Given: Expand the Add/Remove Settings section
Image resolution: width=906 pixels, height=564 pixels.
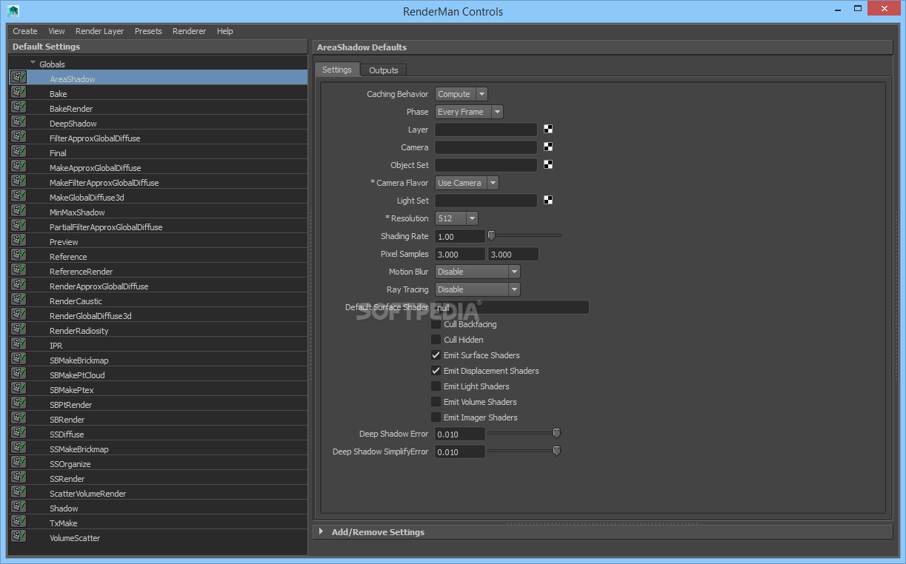Looking at the screenshot, I should coord(321,531).
